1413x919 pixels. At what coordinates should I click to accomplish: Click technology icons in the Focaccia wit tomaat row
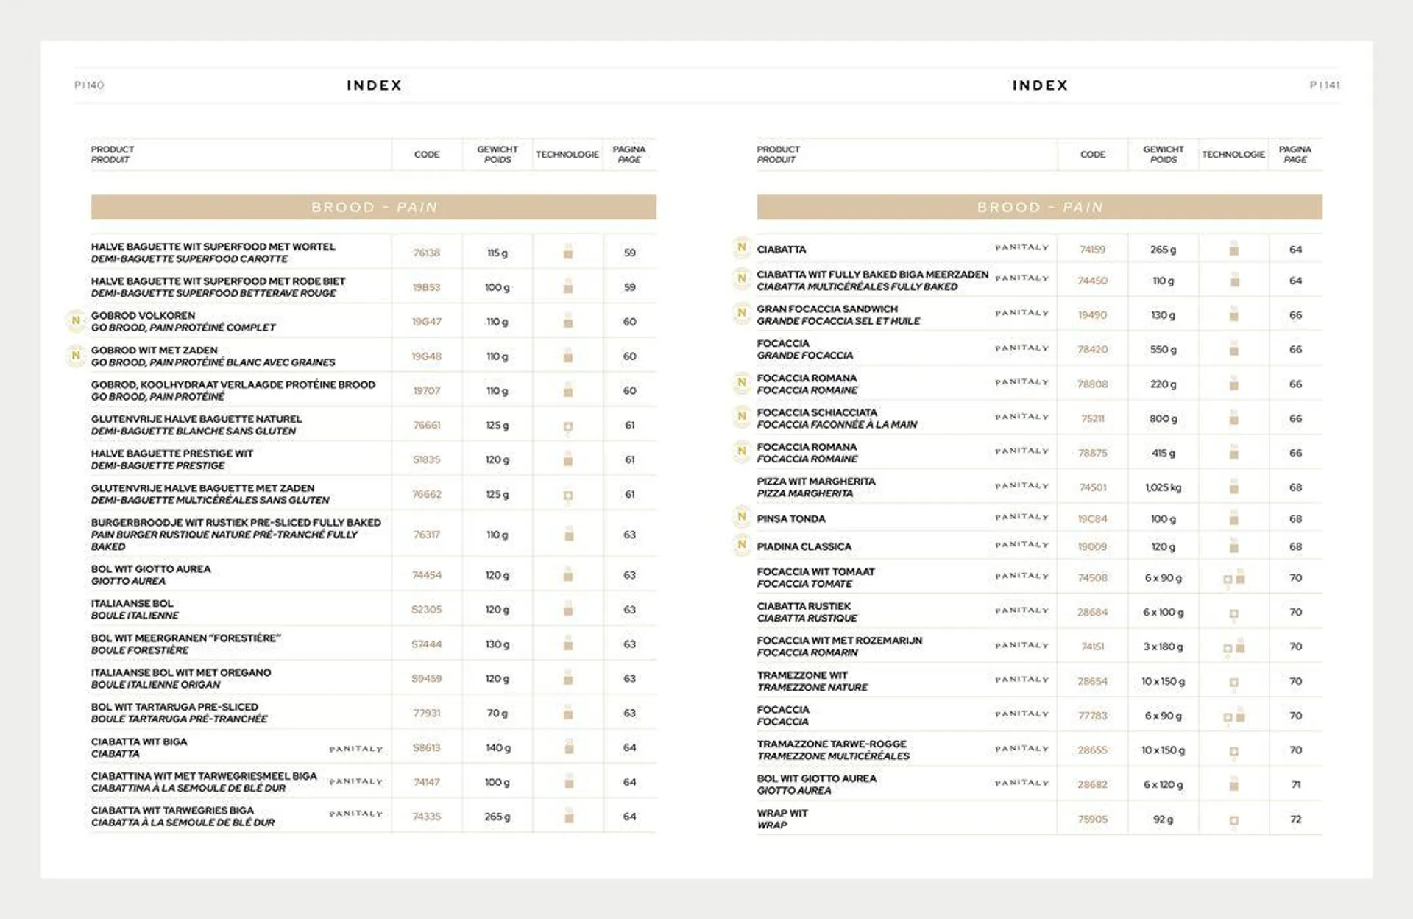click(x=1234, y=578)
